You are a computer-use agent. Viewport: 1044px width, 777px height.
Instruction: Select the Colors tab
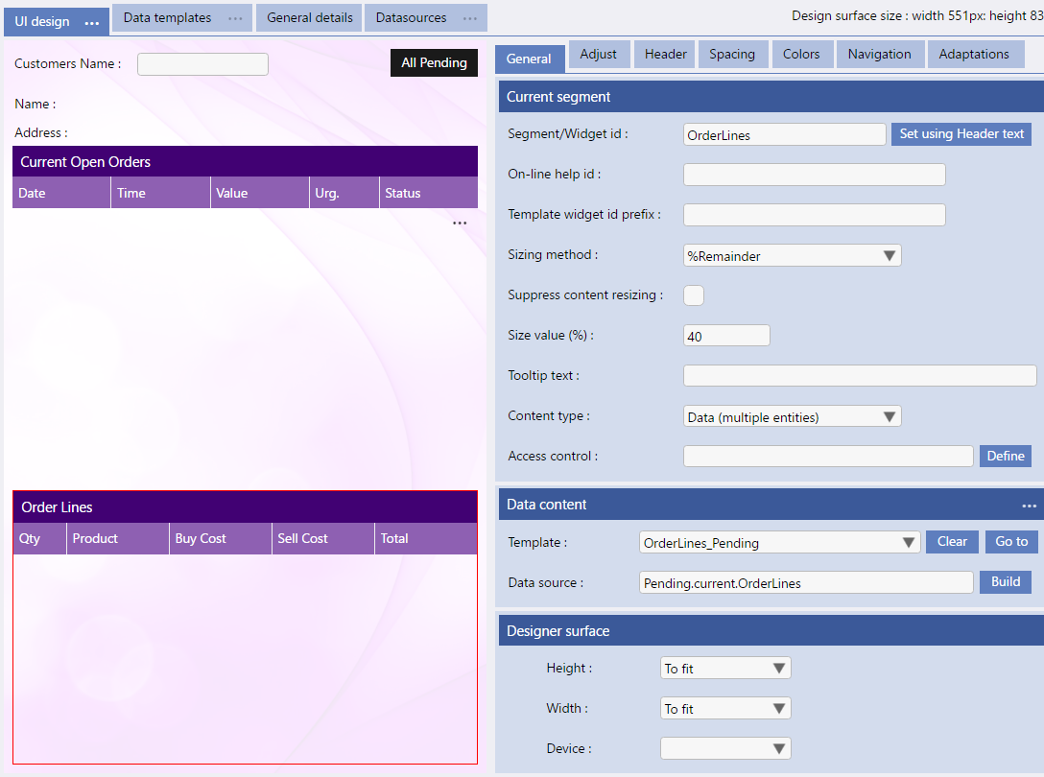click(801, 54)
